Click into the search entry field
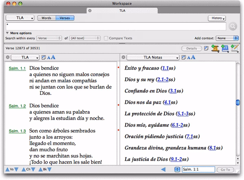The height and width of the screenshot is (180, 244). click(x=116, y=26)
